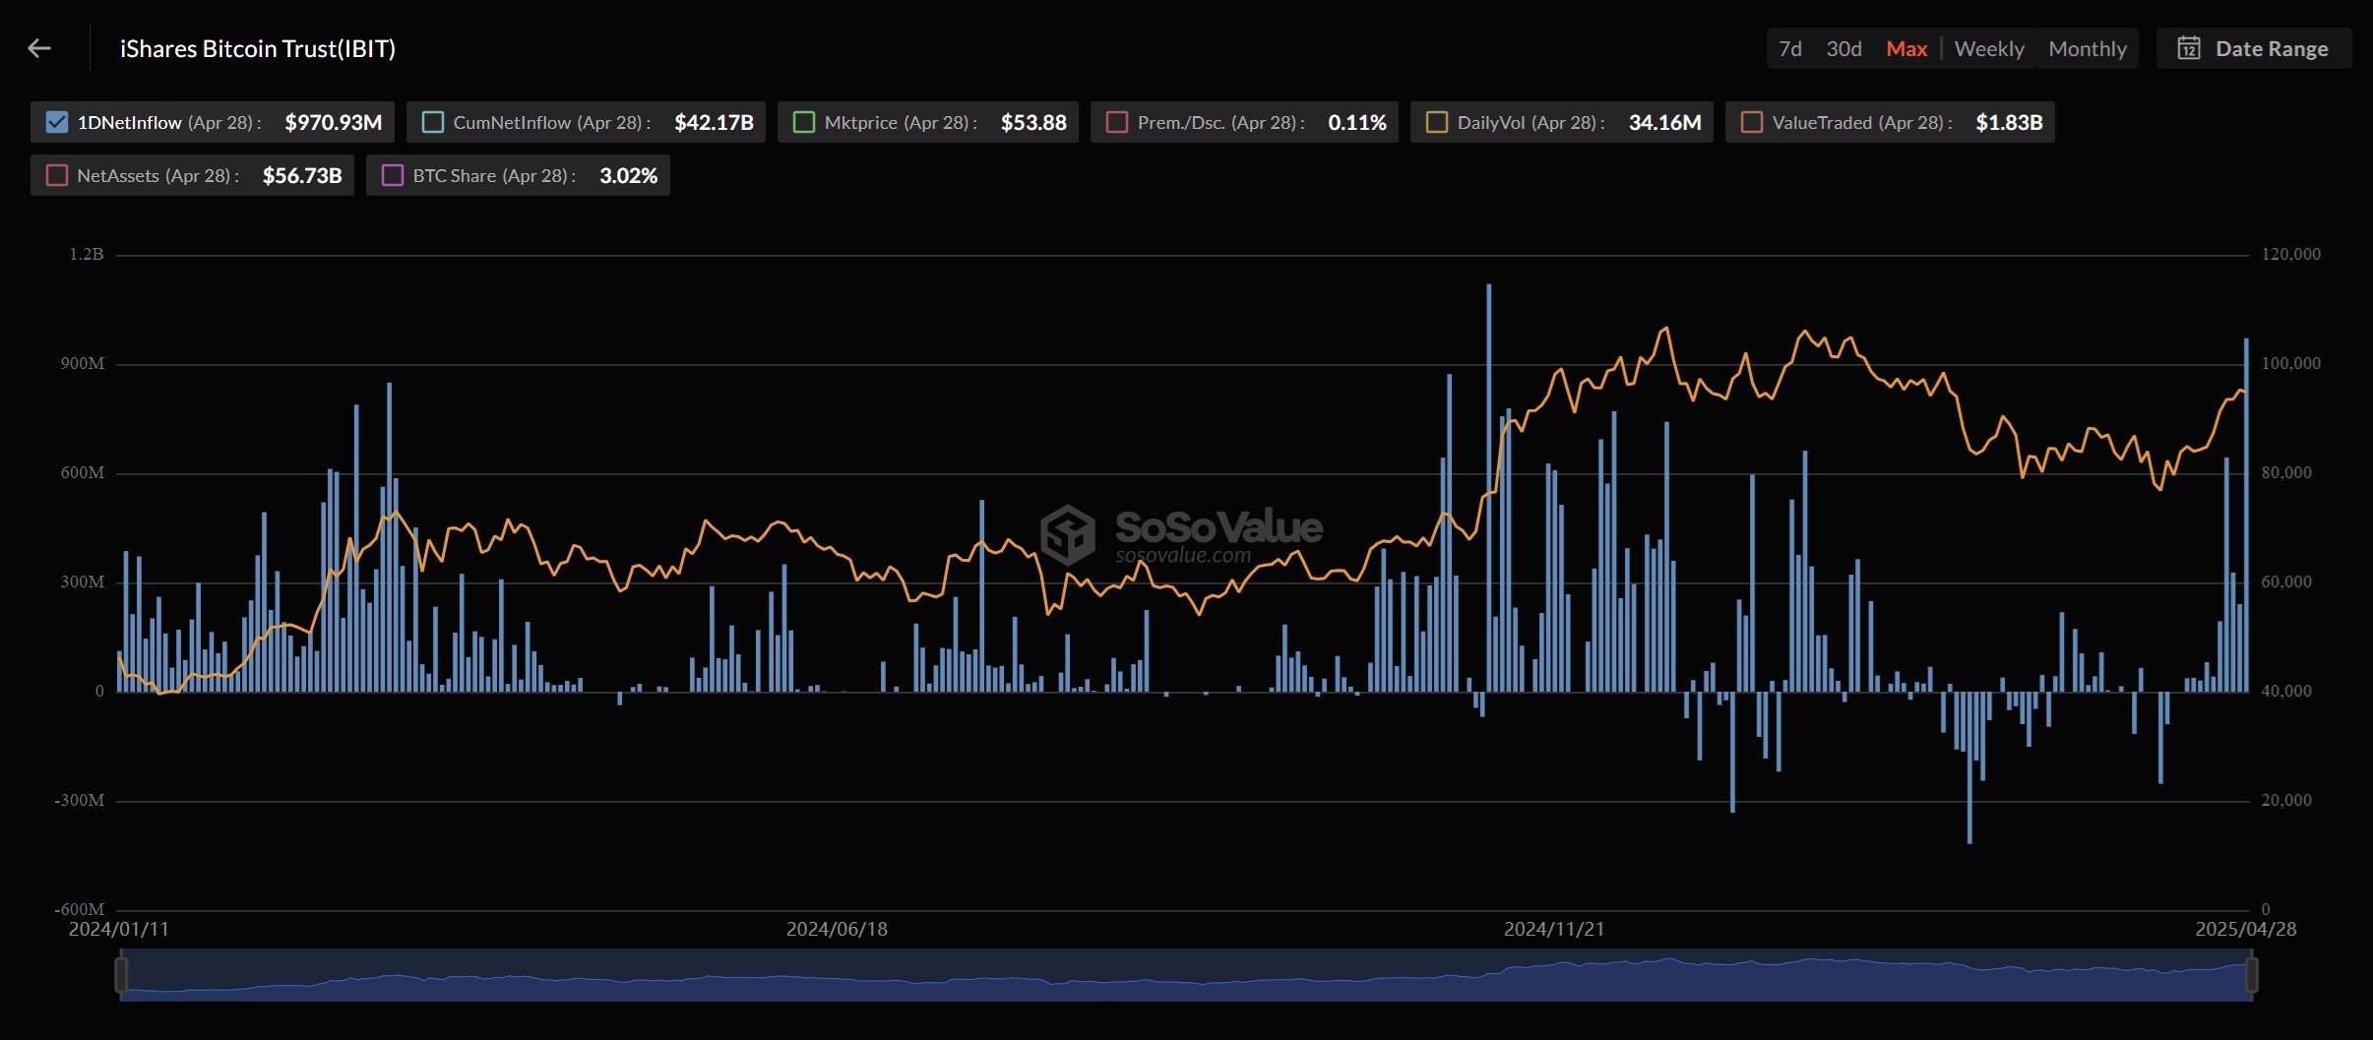Click the 3.02% BTC share value
Image resolution: width=2373 pixels, height=1040 pixels.
628,175
